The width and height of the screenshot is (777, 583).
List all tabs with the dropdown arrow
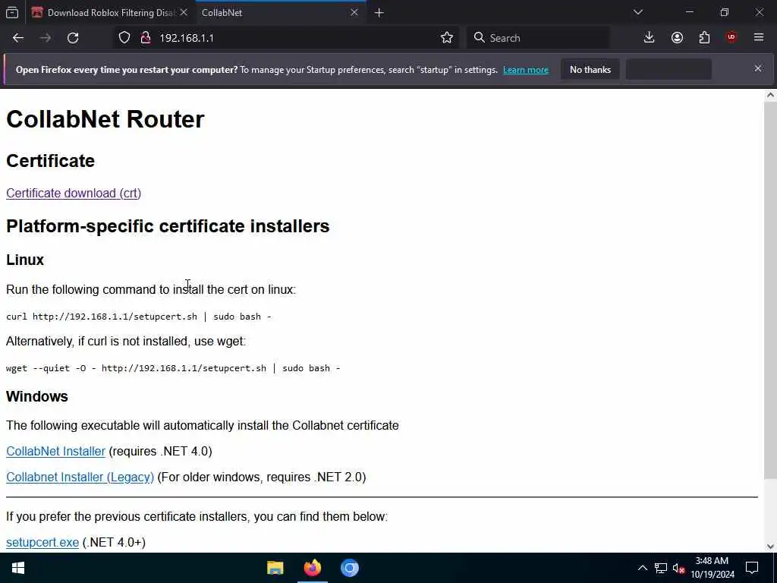coord(638,12)
